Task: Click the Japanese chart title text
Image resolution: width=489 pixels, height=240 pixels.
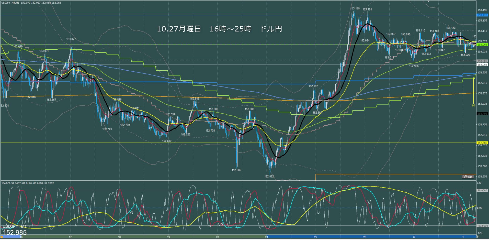Action: [x=219, y=29]
